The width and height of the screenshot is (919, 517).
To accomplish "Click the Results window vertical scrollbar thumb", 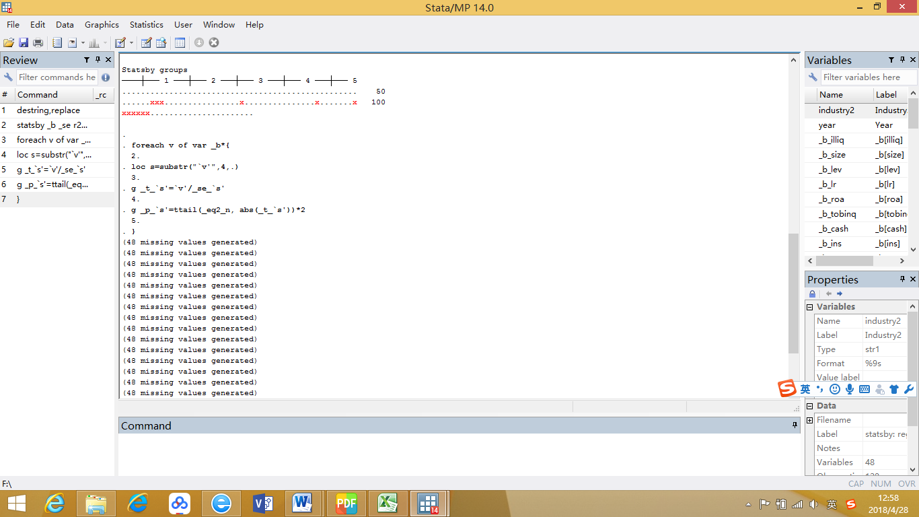I will pos(793,293).
